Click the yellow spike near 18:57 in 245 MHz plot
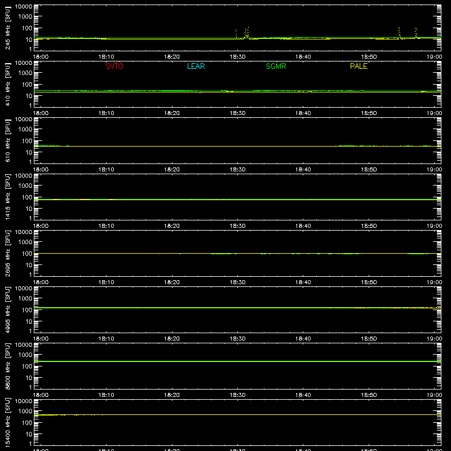Viewport: 451px width, 451px height. click(x=416, y=33)
